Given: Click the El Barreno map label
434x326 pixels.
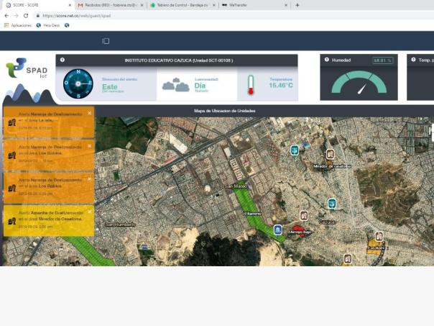Looking at the screenshot, I should click(252, 214).
